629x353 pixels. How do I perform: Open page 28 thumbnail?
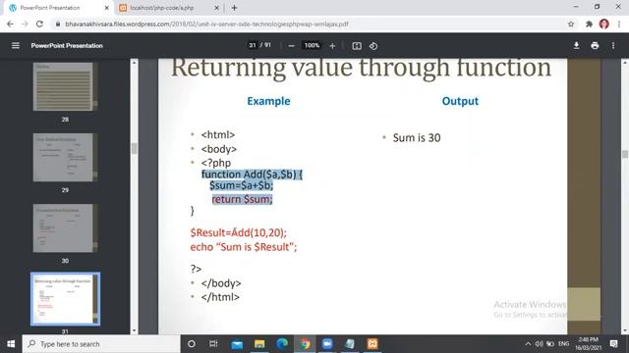[x=65, y=86]
